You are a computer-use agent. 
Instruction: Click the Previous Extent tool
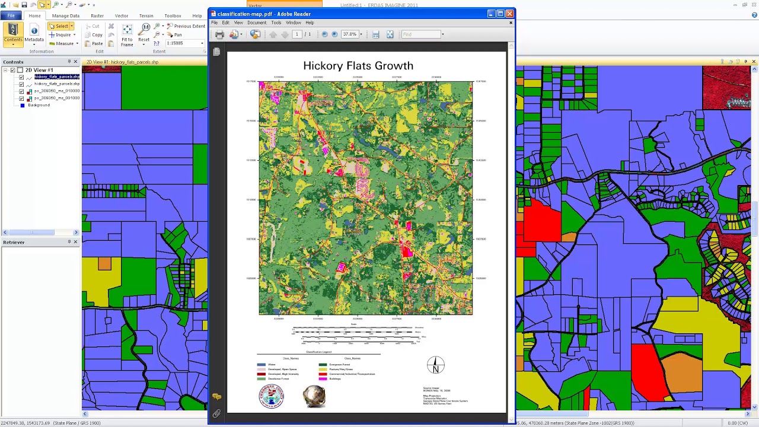[x=186, y=26]
